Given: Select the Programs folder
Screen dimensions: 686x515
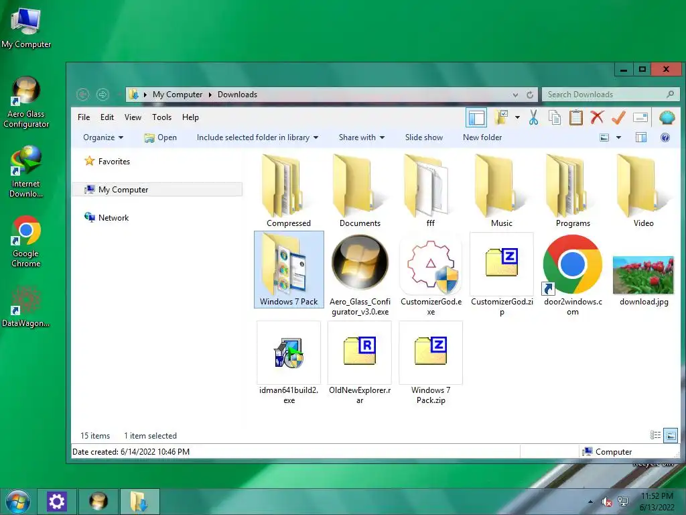Looking at the screenshot, I should click(573, 191).
